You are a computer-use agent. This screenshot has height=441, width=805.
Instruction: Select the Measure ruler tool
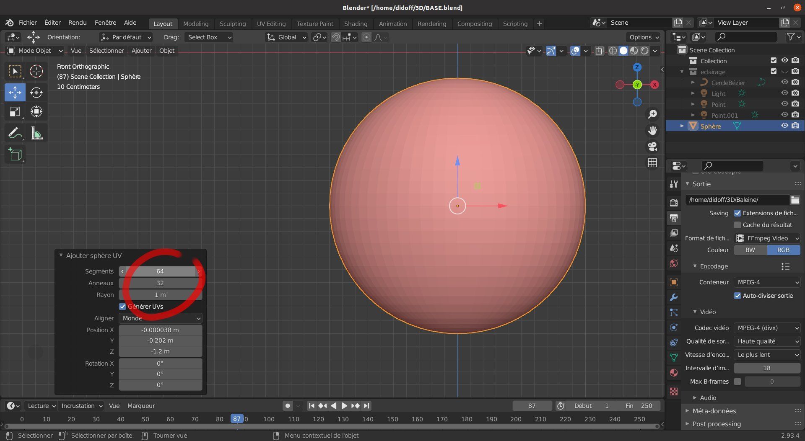coord(36,133)
